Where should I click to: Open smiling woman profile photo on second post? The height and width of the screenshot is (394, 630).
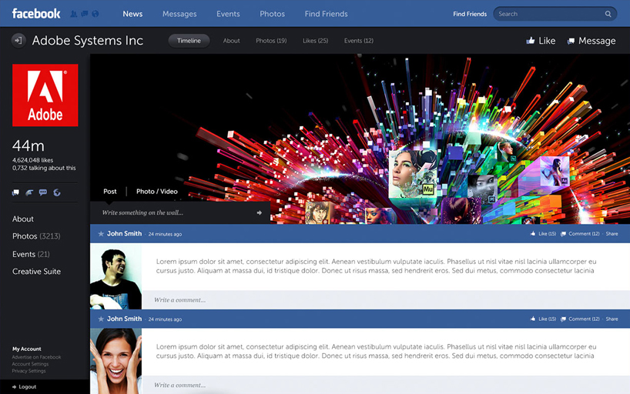116,361
